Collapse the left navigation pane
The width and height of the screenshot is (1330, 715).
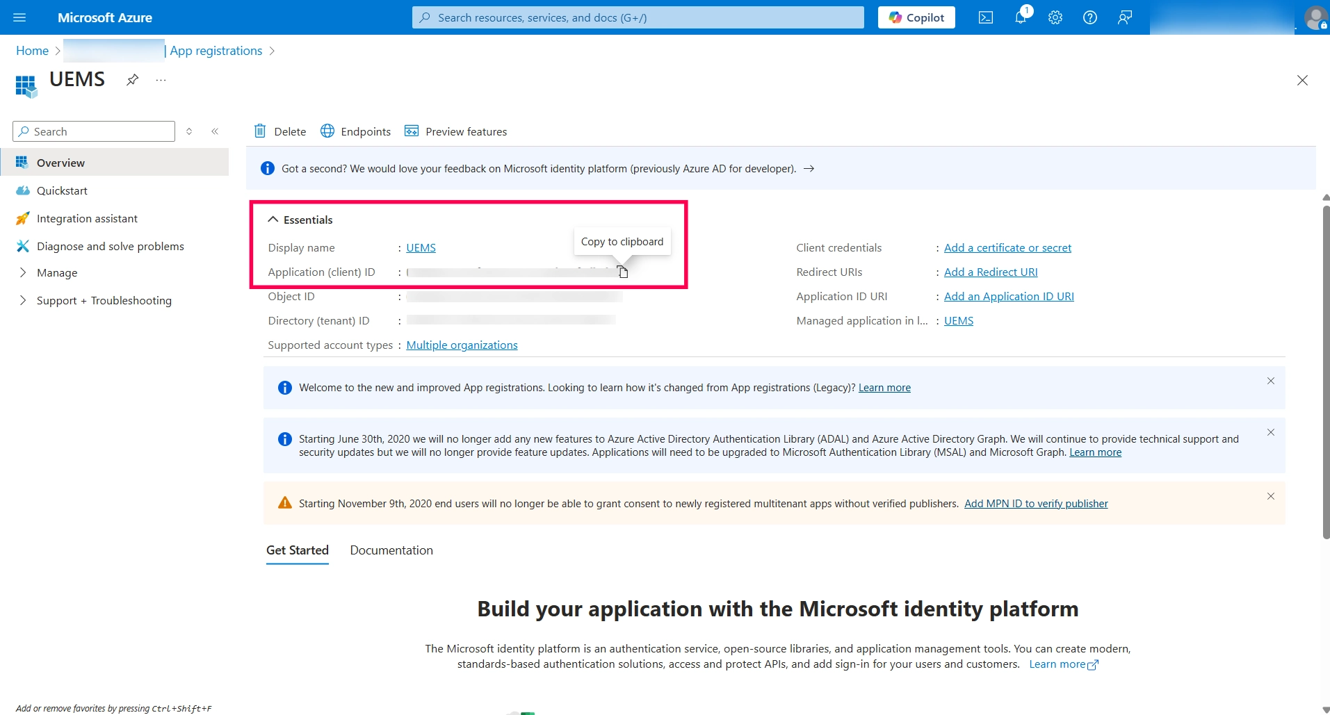pos(215,131)
